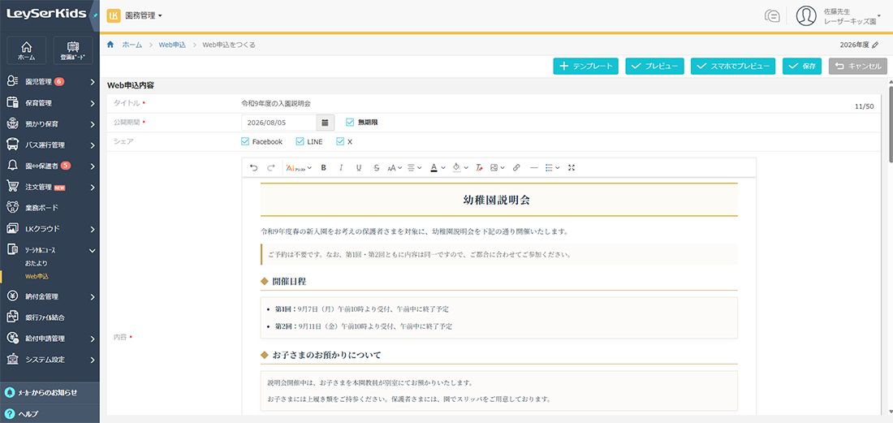Open the おたより submenu item
Viewport: 893px width, 423px height.
click(x=36, y=264)
